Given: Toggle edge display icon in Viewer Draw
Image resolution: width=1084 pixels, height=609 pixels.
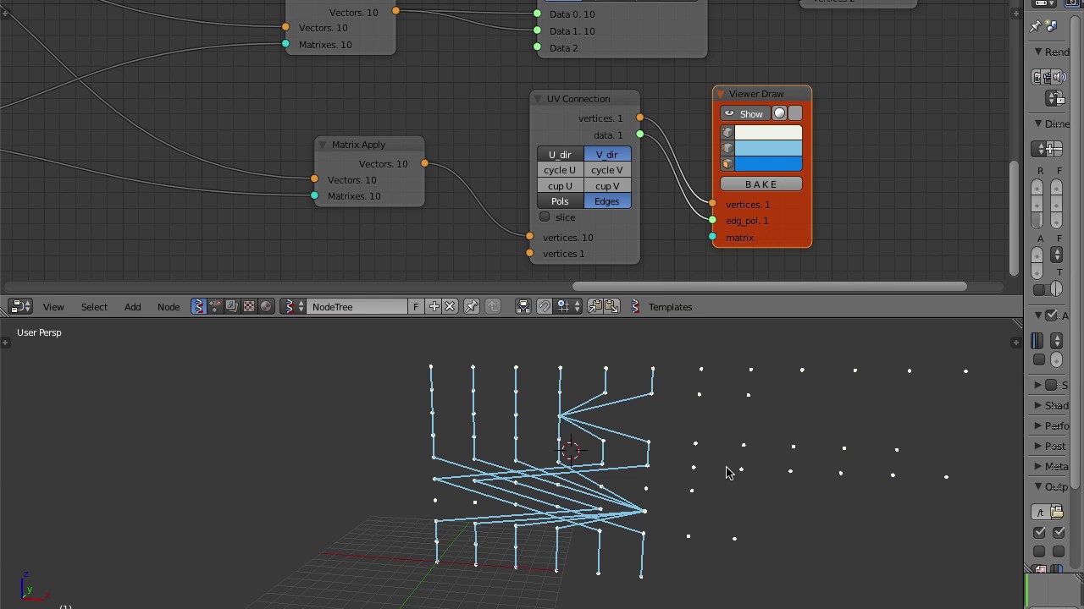Looking at the screenshot, I should pyautogui.click(x=727, y=148).
